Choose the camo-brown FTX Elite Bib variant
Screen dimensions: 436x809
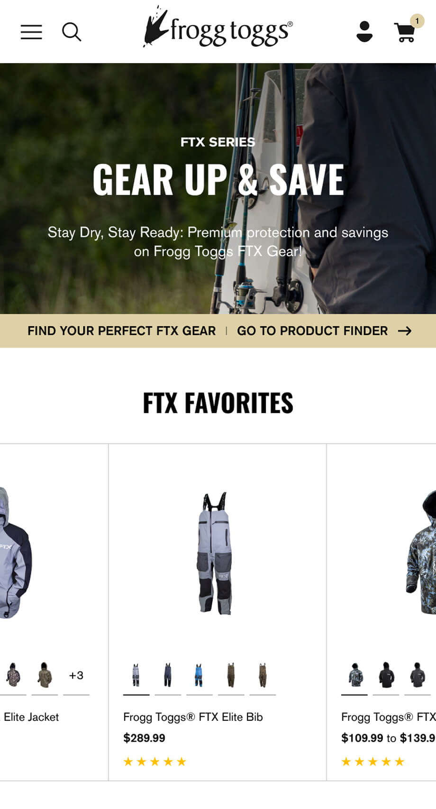[263, 675]
